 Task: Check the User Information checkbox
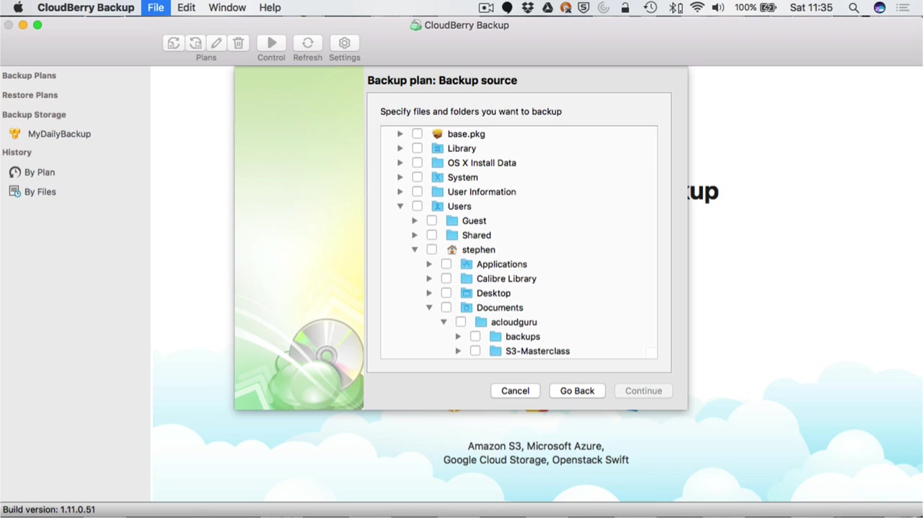pos(418,192)
